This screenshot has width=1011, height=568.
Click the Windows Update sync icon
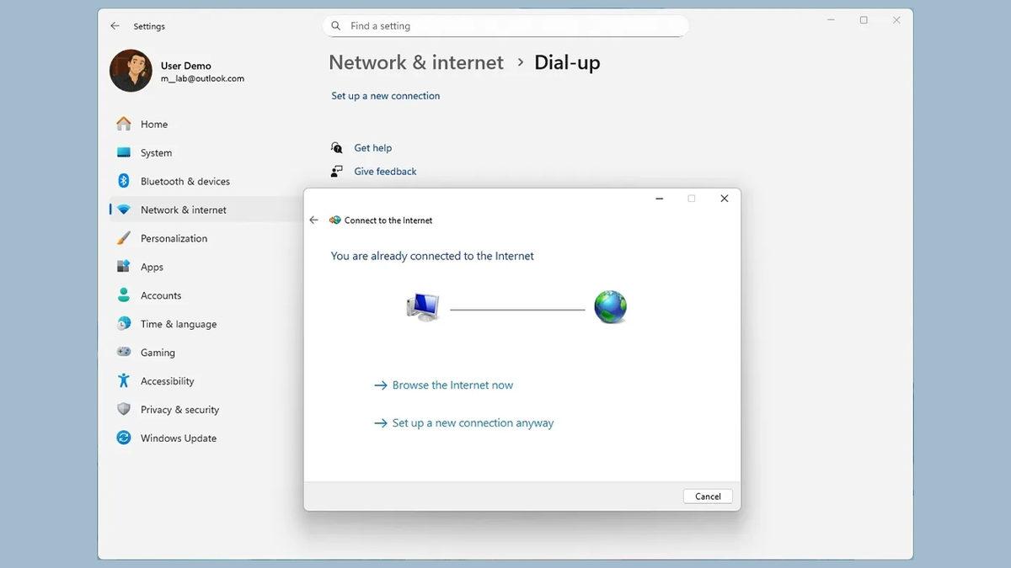[124, 438]
